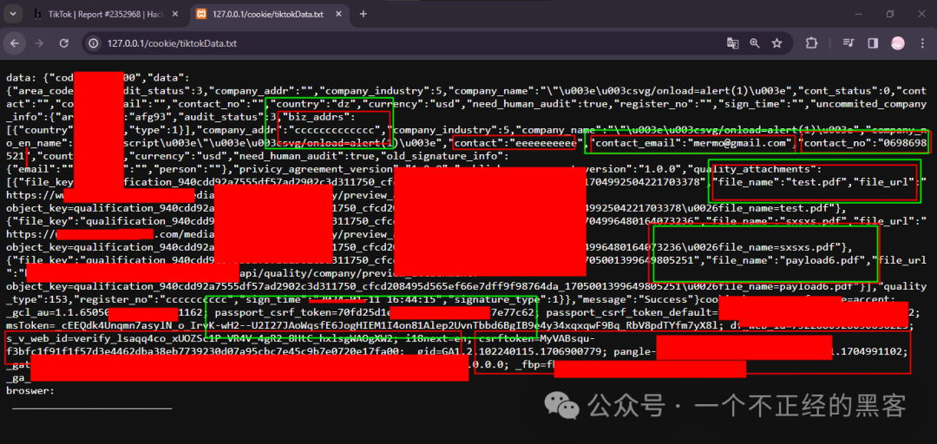Screen dimensions: 937x444
Task: Open the media controls icon
Action: [849, 43]
